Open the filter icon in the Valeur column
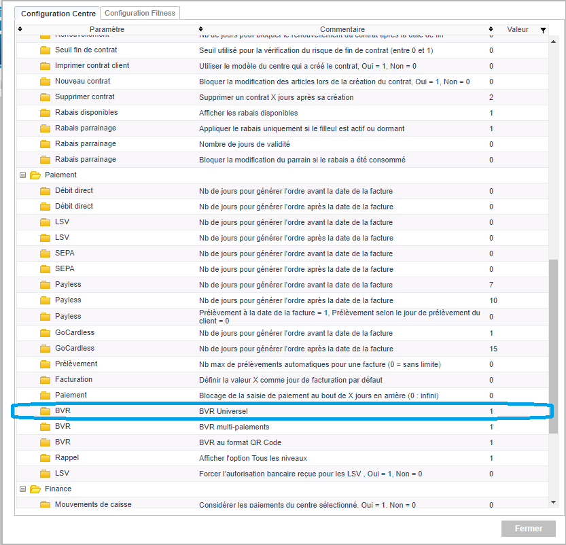Screen dimensions: 566x545 543,30
